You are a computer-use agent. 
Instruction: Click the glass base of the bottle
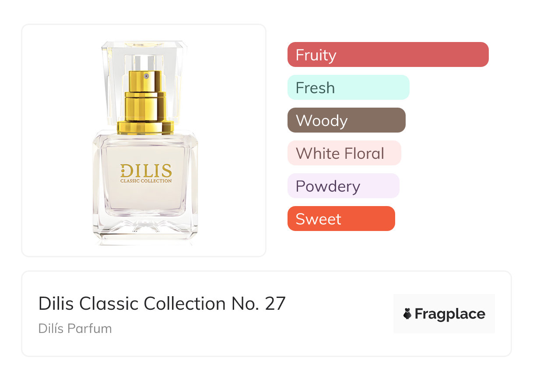click(x=145, y=230)
